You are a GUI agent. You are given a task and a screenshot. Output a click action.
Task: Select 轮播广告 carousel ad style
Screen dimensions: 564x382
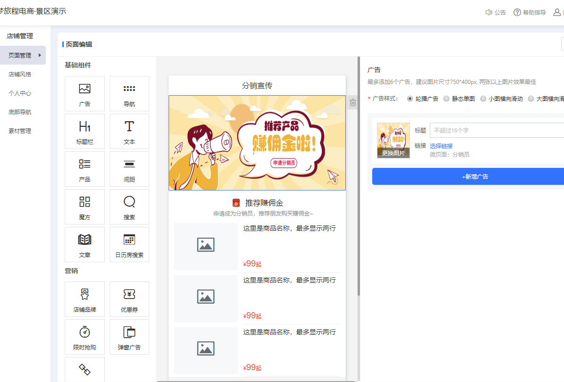click(410, 99)
